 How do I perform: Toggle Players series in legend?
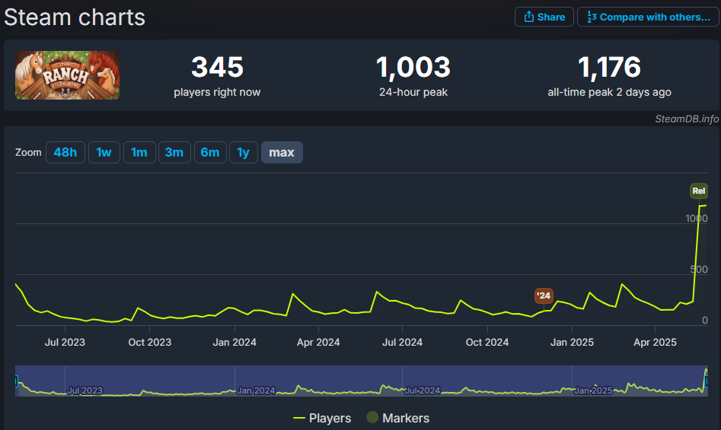322,418
